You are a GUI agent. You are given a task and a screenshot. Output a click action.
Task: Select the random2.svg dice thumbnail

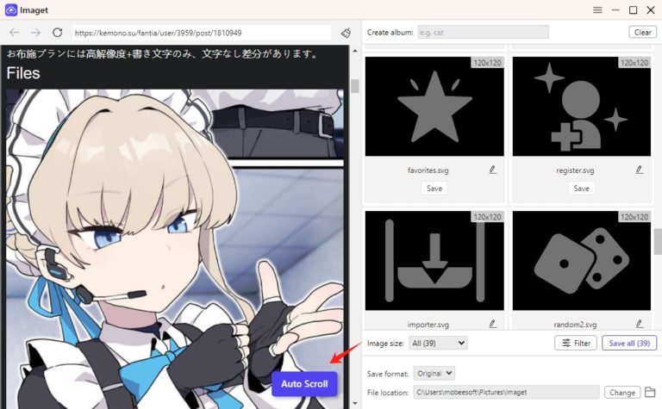point(582,261)
